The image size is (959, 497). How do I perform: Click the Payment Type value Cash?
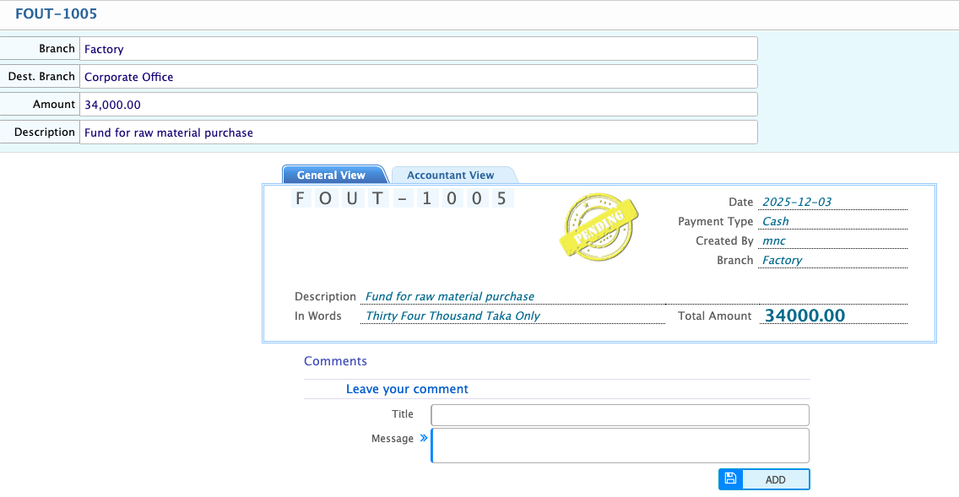[776, 221]
